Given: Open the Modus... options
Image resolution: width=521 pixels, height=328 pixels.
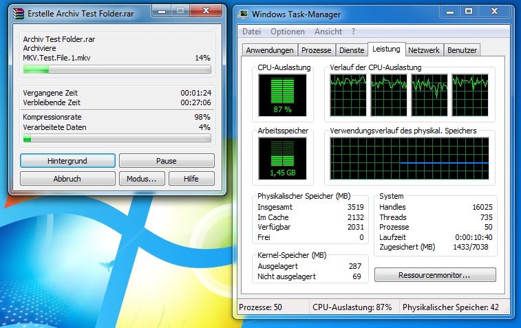Looking at the screenshot, I should click(x=142, y=179).
